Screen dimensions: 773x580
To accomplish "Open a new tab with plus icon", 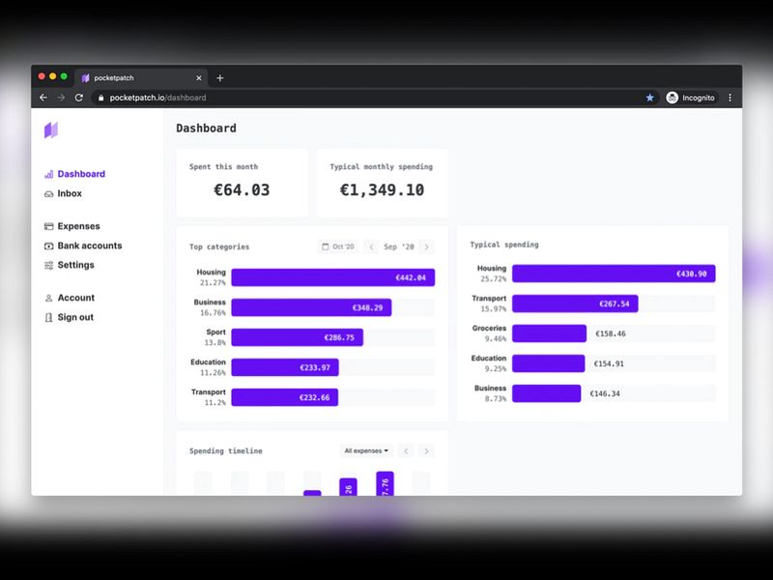I will 220,78.
